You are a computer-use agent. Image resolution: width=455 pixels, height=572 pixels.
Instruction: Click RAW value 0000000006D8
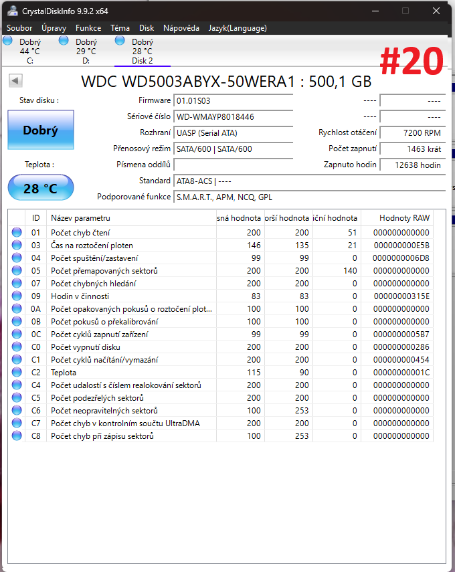pyautogui.click(x=401, y=258)
